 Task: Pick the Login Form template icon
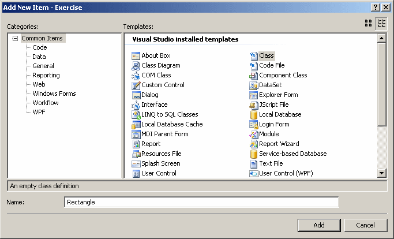(254, 124)
